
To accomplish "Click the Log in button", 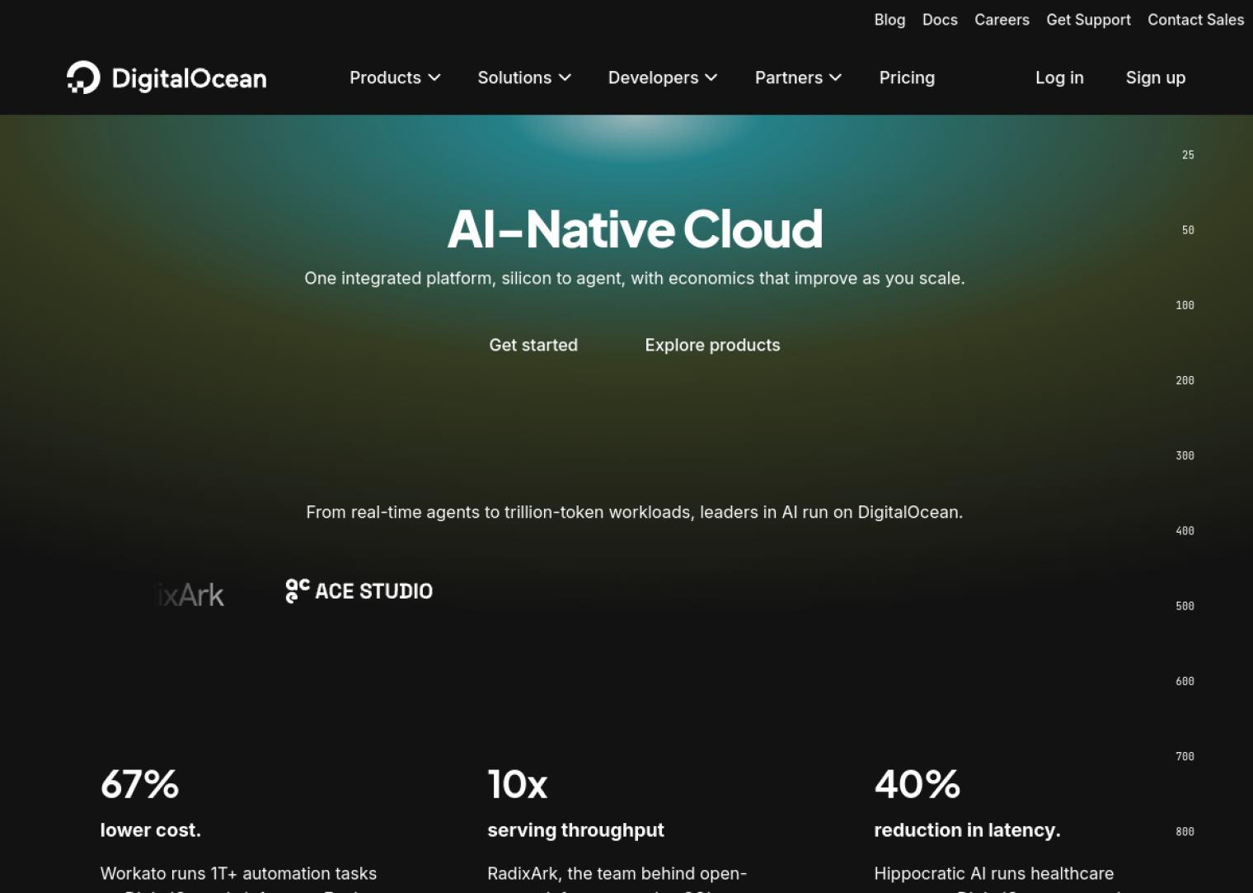I will click(1059, 78).
